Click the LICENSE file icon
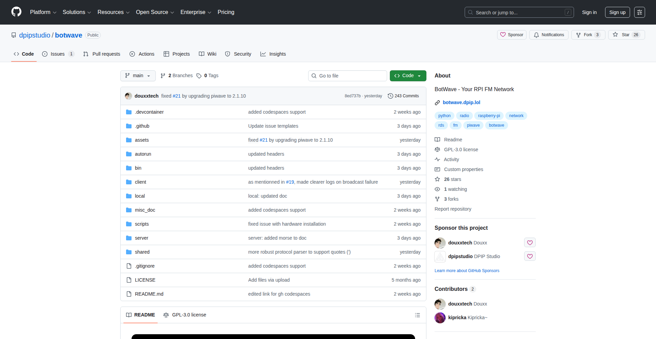 tap(129, 280)
